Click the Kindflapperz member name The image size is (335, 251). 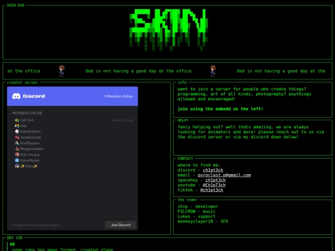(30, 143)
